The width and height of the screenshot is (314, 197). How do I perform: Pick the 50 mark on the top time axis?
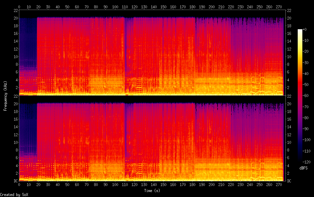click(x=67, y=7)
